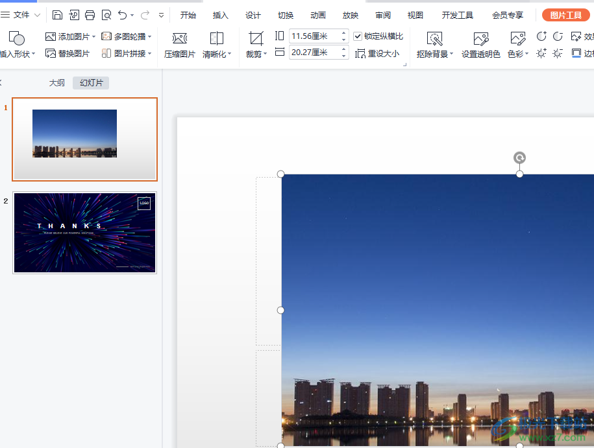Click the 设置透明色 icon
594x448 pixels.
[x=481, y=38]
